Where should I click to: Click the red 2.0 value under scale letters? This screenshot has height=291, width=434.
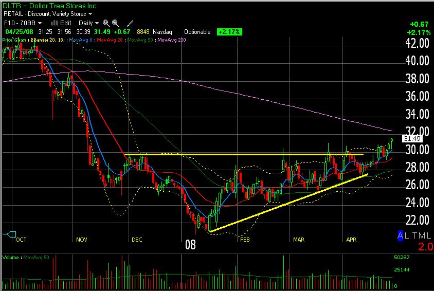click(425, 246)
